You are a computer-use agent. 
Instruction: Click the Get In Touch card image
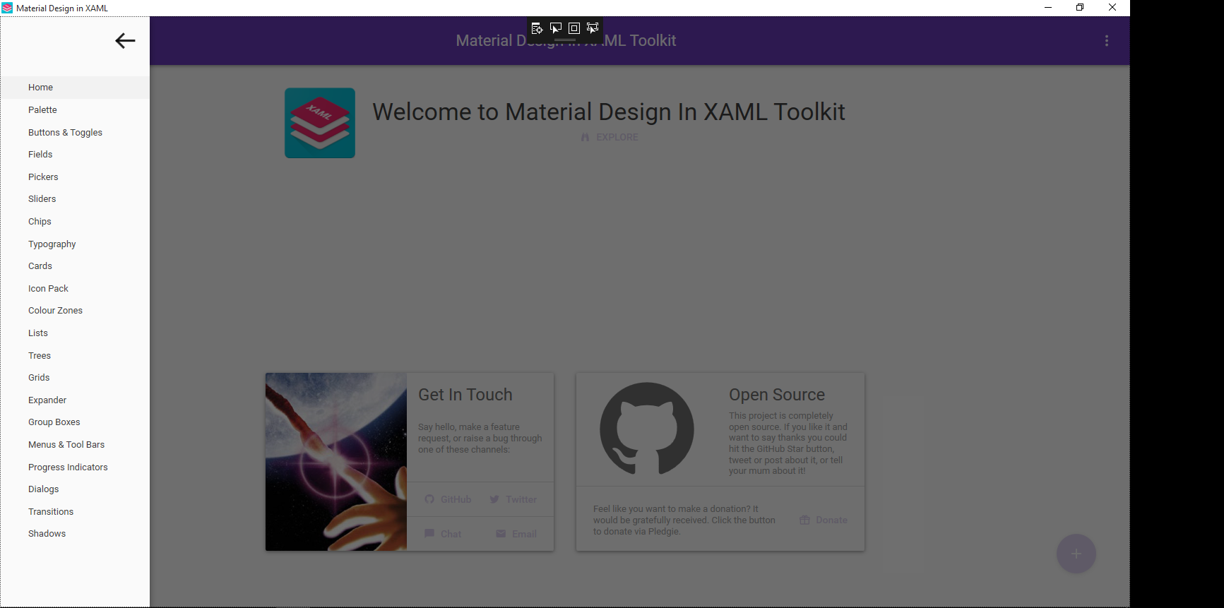click(x=336, y=462)
